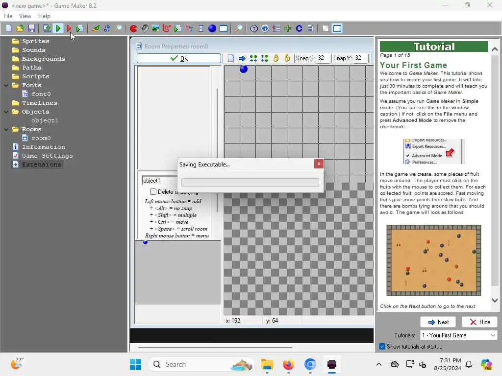Open the Help menu
The image size is (502, 376).
(44, 16)
